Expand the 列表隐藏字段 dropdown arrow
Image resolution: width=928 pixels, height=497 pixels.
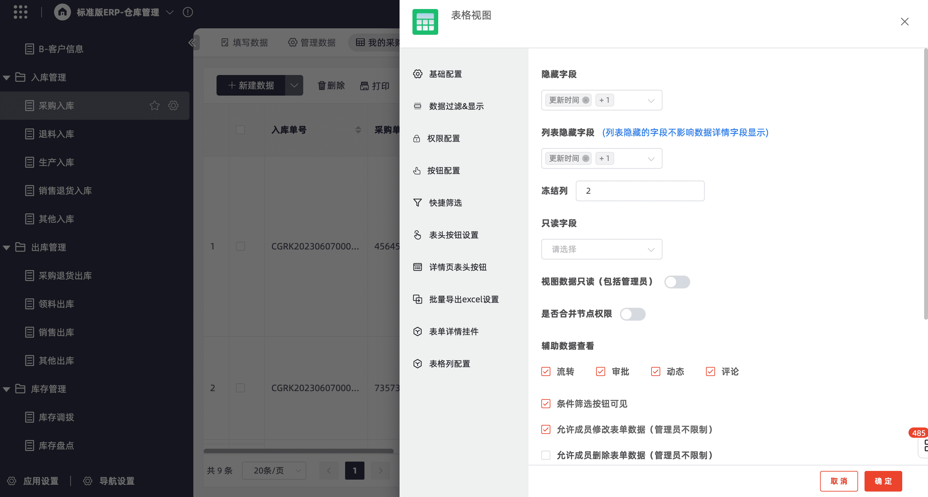coord(651,159)
